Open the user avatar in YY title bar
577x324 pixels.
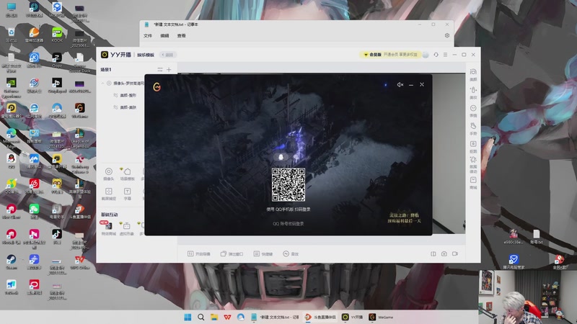(x=426, y=55)
